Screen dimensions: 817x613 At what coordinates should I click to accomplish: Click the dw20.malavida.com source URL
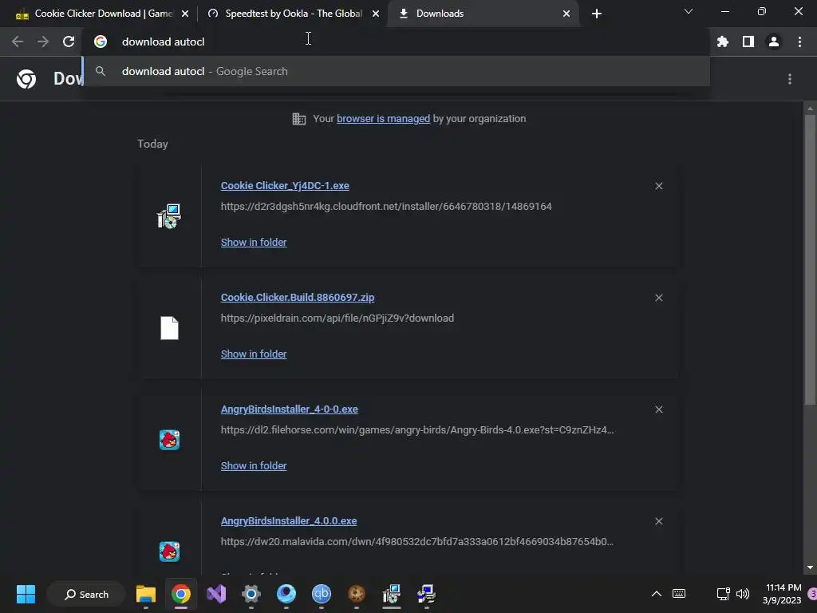coord(417,542)
